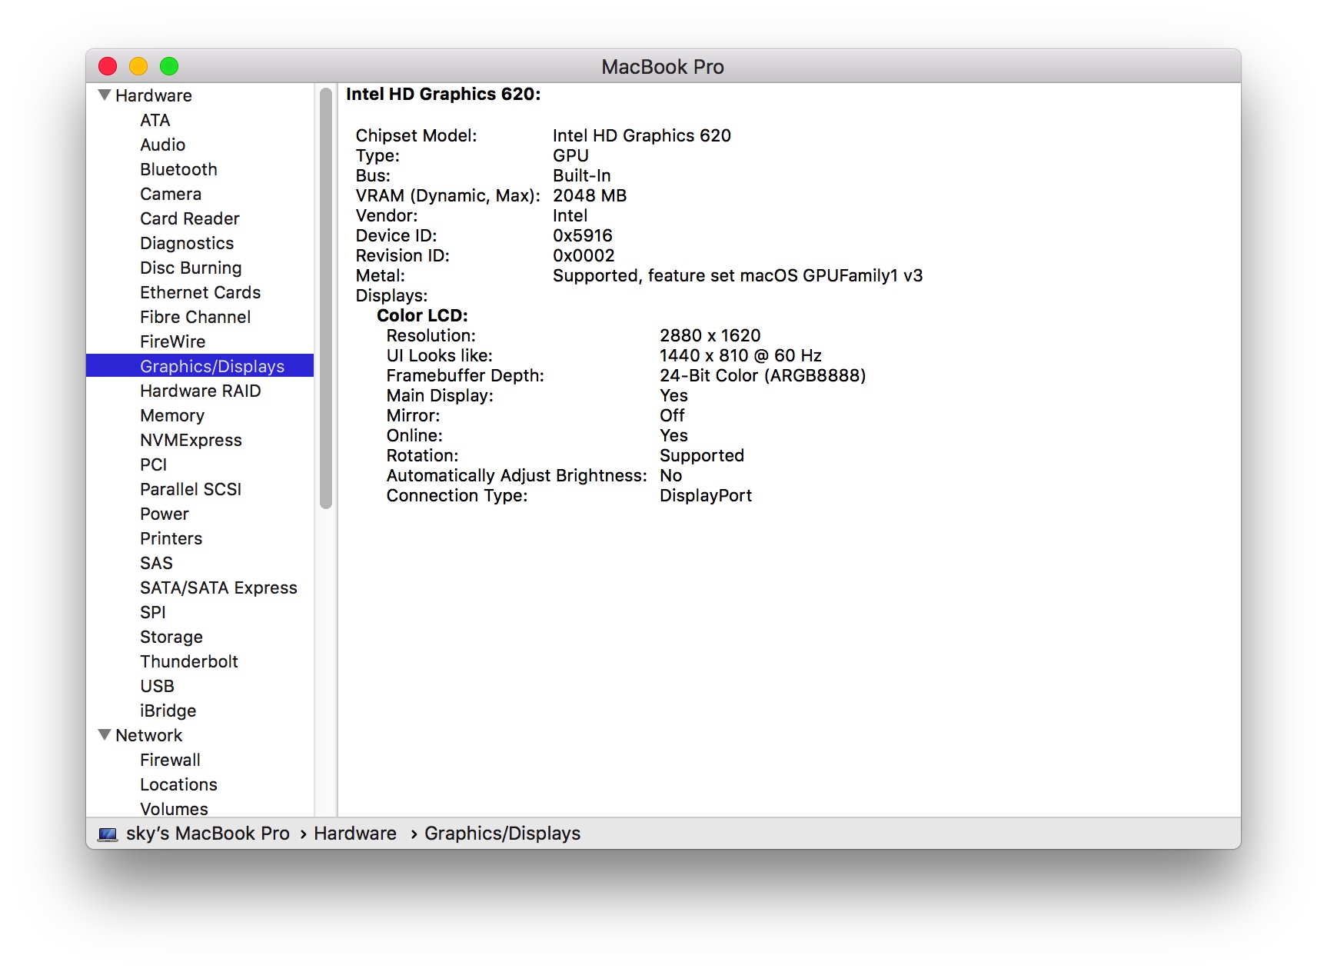Select Volumes under Network
This screenshot has width=1327, height=972.
click(174, 808)
